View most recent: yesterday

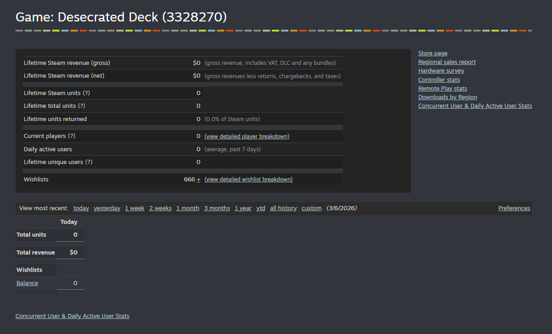pos(107,208)
